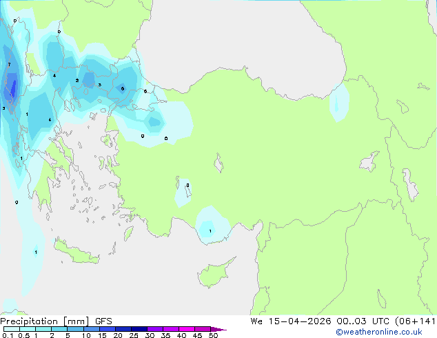Image resolution: width=437 pixels, height=338 pixels.
Task: Select the 30–35 mm purple legend swatch
Action: (155, 329)
